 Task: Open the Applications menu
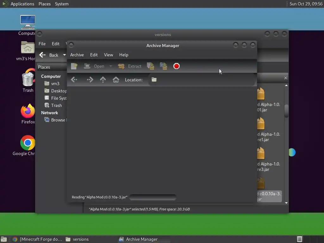[18, 4]
